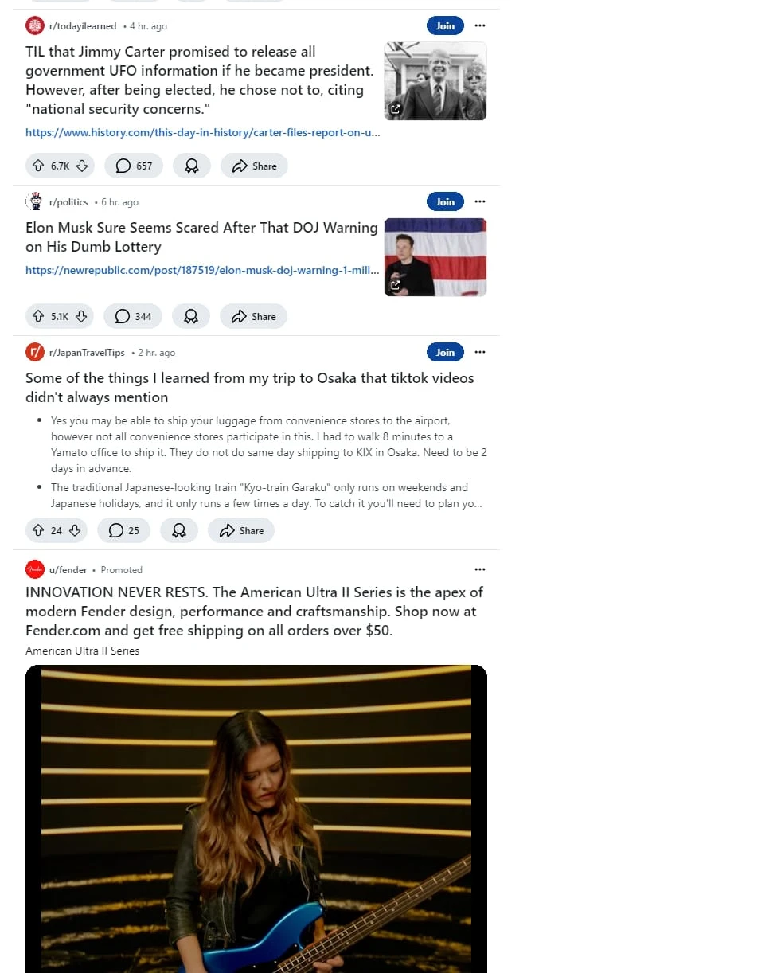Give an award to the Jimmy Carter post
The image size is (777, 973).
(192, 166)
